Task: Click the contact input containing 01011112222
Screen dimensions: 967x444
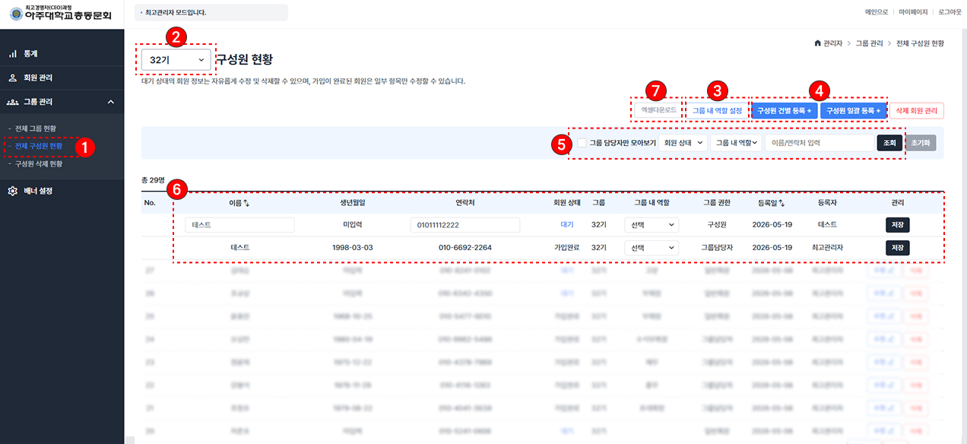Action: pyautogui.click(x=464, y=225)
